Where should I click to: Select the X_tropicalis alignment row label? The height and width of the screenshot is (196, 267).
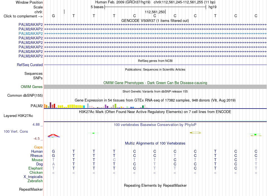33,177
